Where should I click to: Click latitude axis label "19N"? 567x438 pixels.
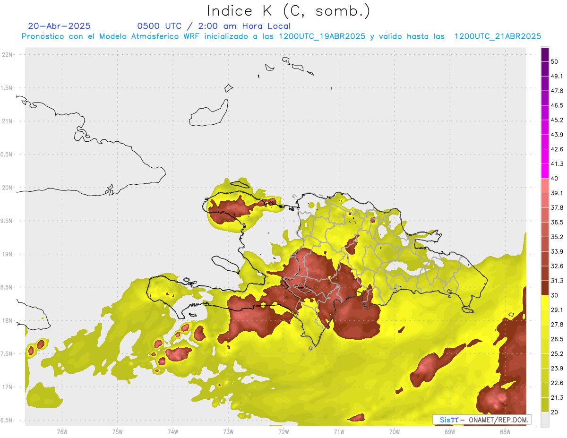tap(8, 254)
